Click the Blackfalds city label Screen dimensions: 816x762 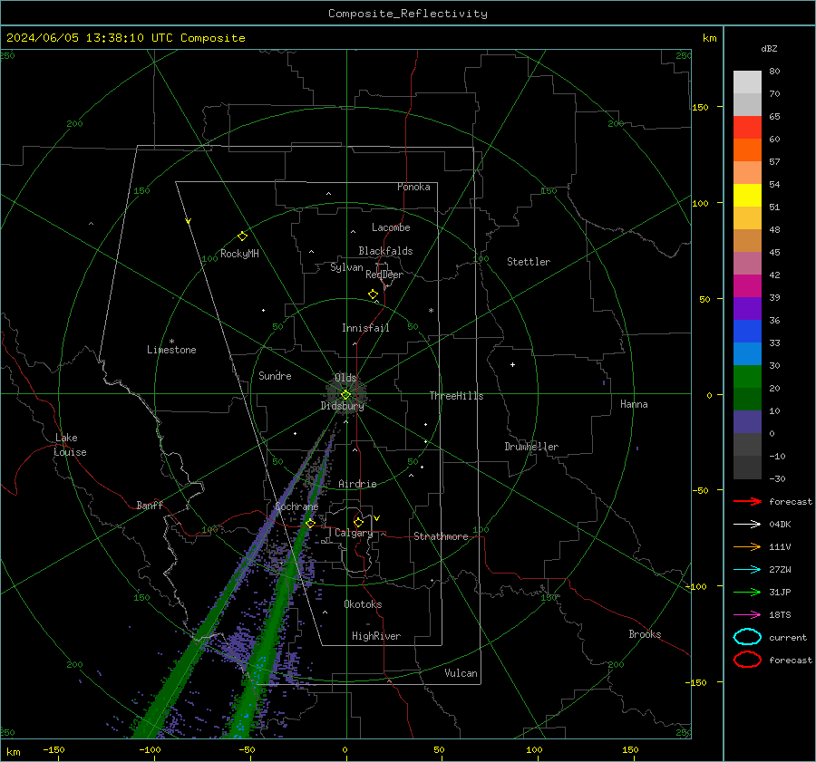(385, 251)
